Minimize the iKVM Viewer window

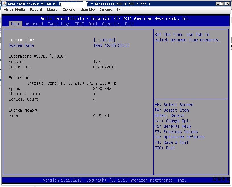217,4
